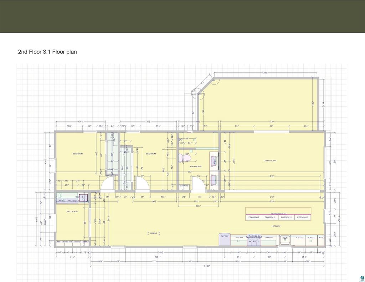365x282 pixels.
Task: Click the DINING room label
Action: [x=153, y=233]
